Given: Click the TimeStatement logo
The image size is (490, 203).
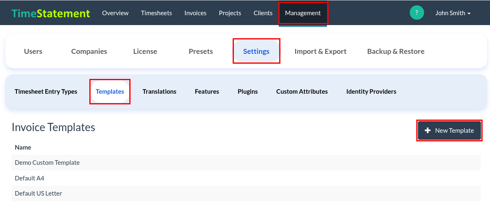Looking at the screenshot, I should tap(51, 13).
